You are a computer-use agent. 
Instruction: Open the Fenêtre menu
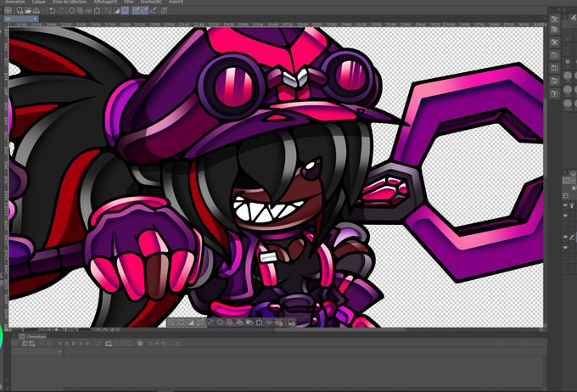(x=151, y=2)
